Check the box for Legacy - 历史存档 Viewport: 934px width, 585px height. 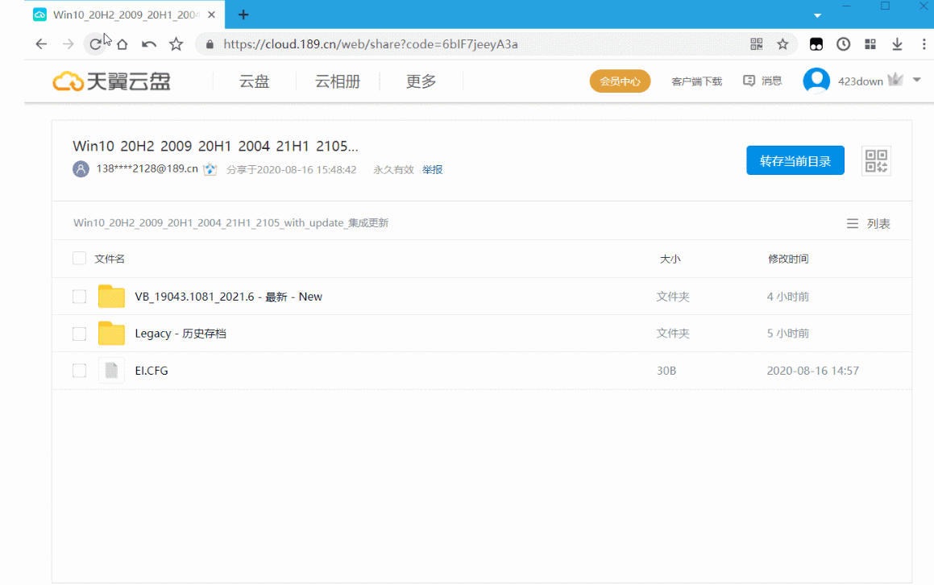point(79,334)
